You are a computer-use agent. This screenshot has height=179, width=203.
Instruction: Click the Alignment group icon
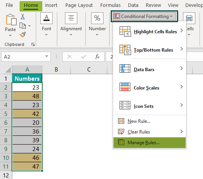[71, 18]
